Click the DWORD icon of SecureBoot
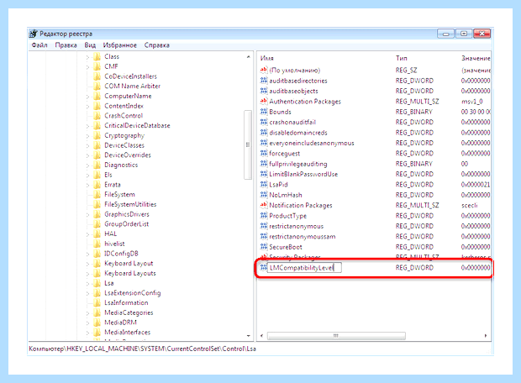This screenshot has width=521, height=383. (264, 247)
